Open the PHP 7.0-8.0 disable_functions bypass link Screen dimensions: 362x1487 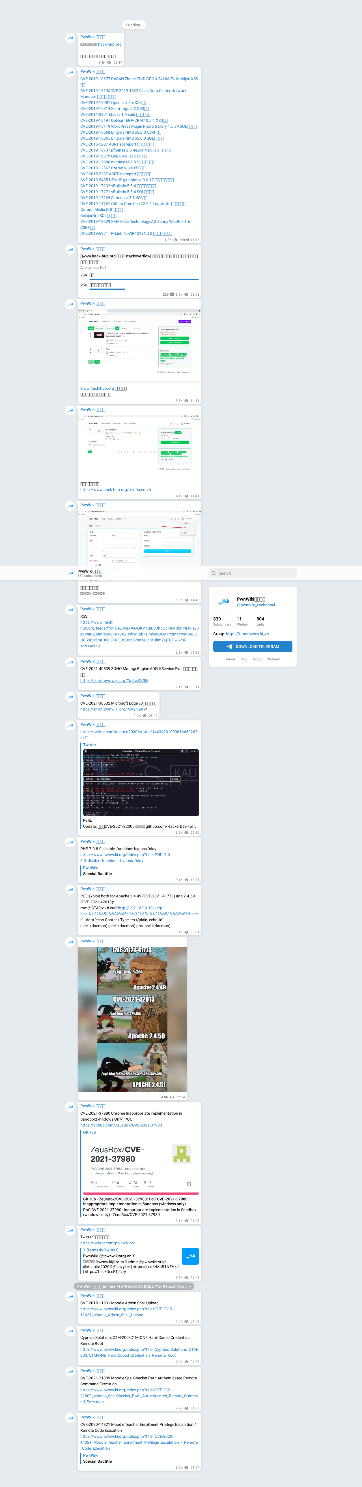(126, 858)
